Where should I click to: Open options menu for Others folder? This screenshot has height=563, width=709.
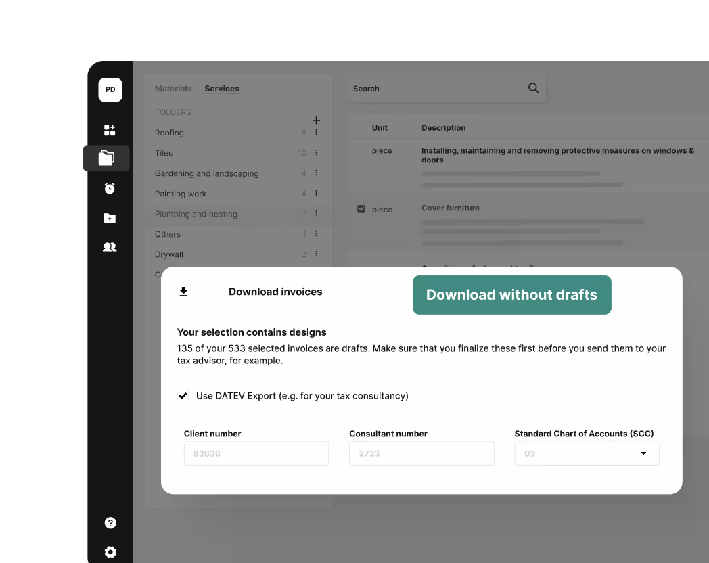[316, 233]
